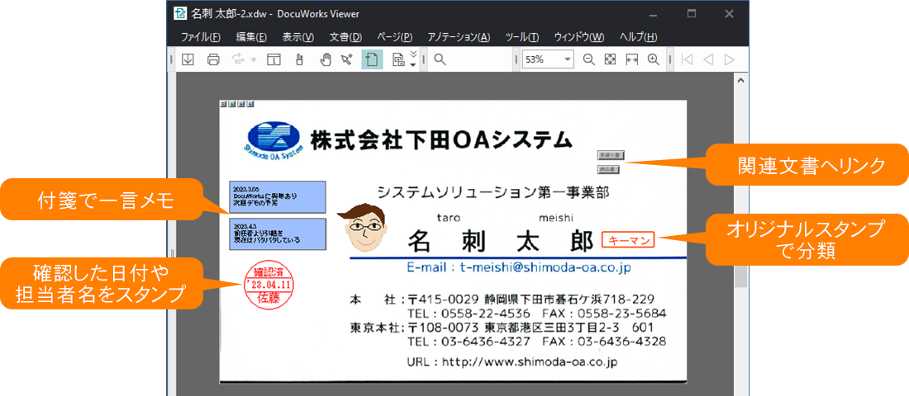Image resolution: width=909 pixels, height=396 pixels.
Task: Go to the previous page arrow
Action: click(x=708, y=59)
